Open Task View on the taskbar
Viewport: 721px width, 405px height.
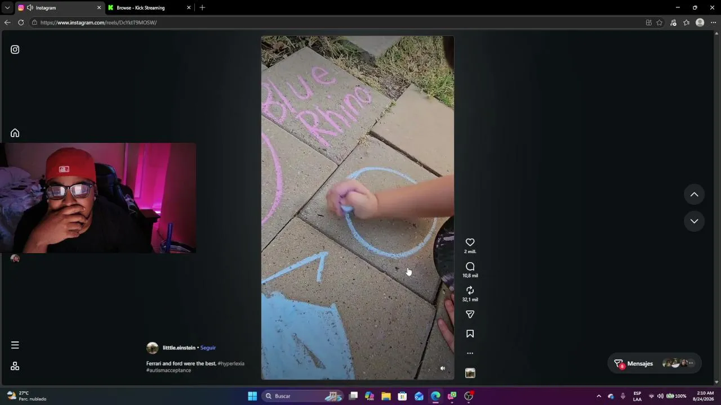coord(353,396)
